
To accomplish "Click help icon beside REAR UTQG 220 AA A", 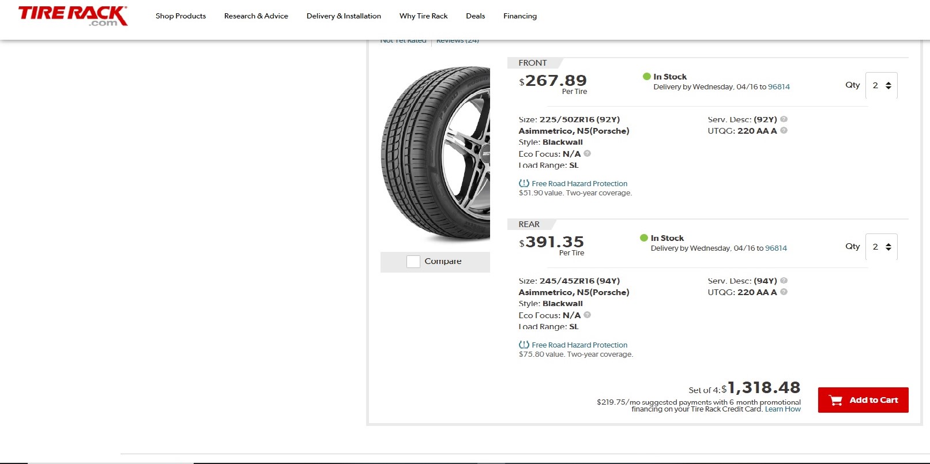I will [784, 292].
